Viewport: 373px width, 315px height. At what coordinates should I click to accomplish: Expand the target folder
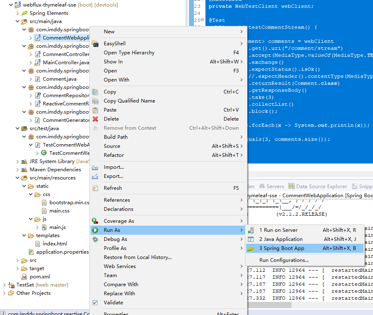point(17,268)
